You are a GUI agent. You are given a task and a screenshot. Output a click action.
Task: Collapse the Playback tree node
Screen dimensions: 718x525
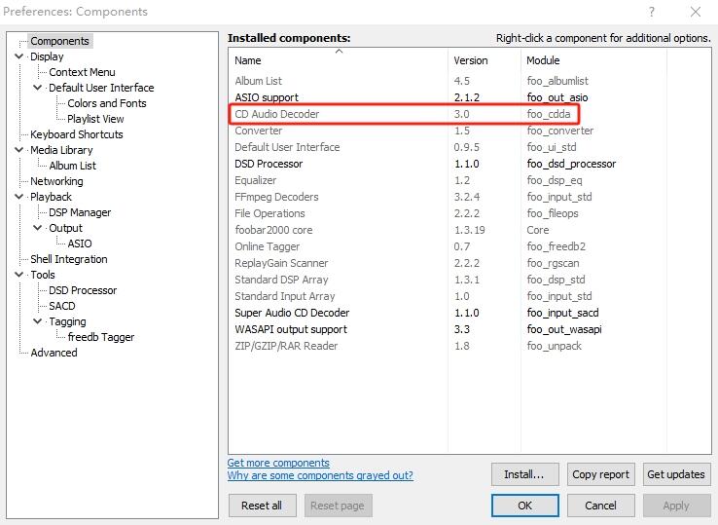pos(19,197)
